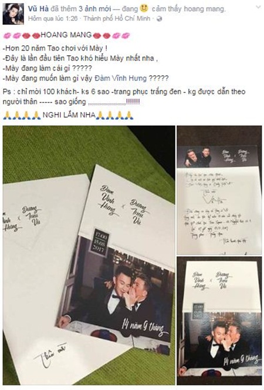The image size is (264, 390).
Task: Click the HOANG MANG heading text
Action: pos(66,35)
